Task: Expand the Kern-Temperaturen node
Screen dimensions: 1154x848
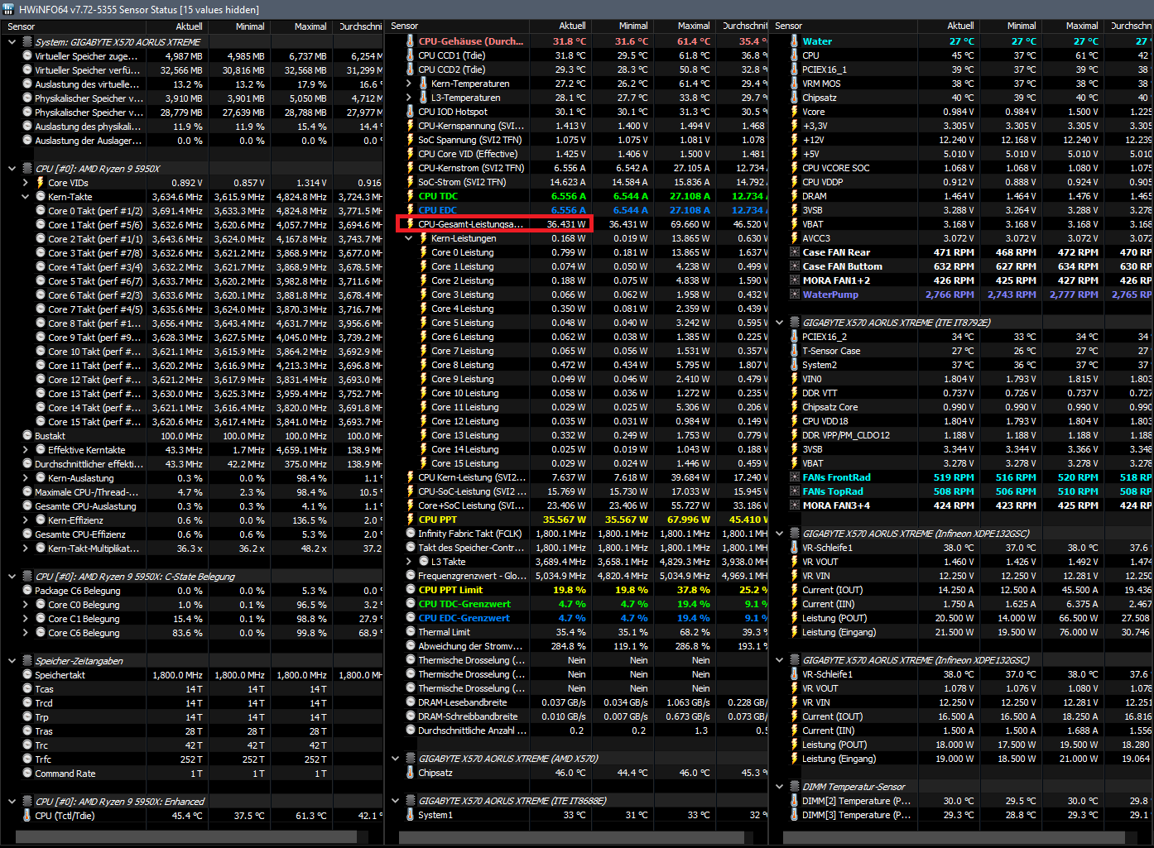Action: 409,84
